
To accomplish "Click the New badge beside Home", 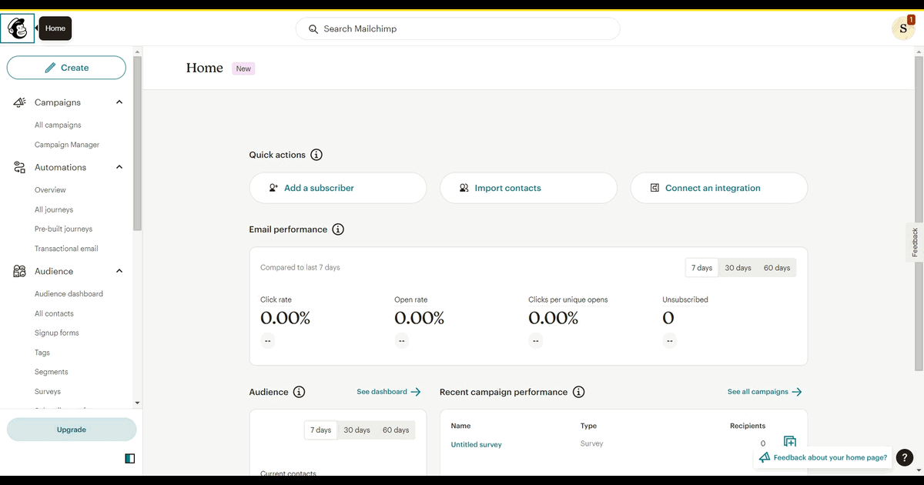I will pos(243,69).
